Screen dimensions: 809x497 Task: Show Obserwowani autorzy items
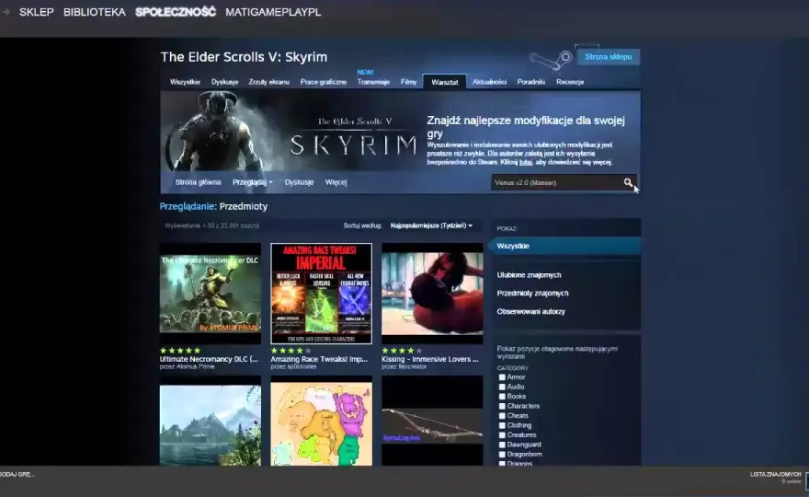tap(531, 311)
